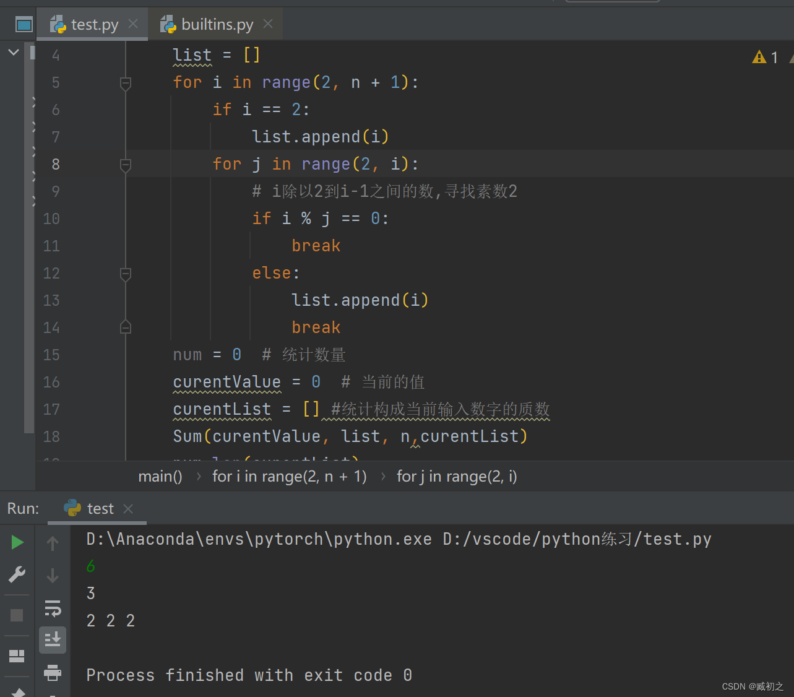Close the test run tab
This screenshot has height=697, width=794.
[x=128, y=509]
